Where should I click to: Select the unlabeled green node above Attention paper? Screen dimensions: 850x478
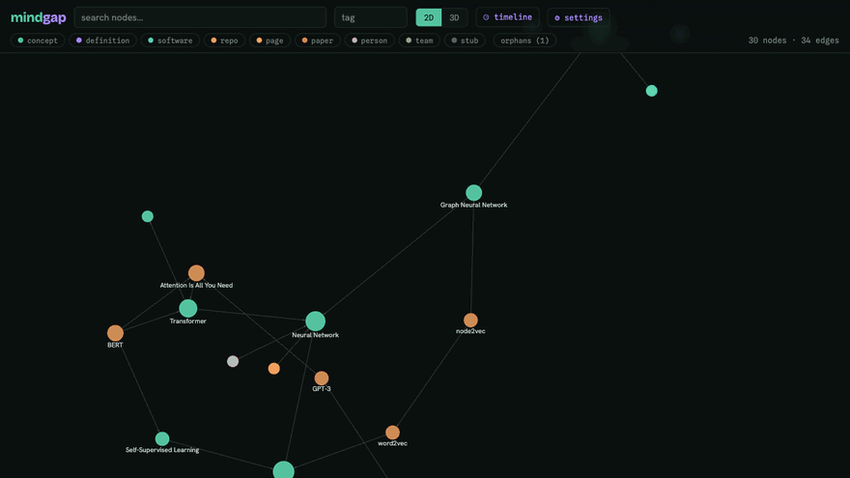(x=148, y=216)
